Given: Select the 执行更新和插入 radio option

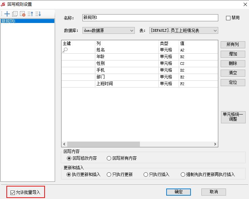Looking at the screenshot, I should tap(69, 175).
